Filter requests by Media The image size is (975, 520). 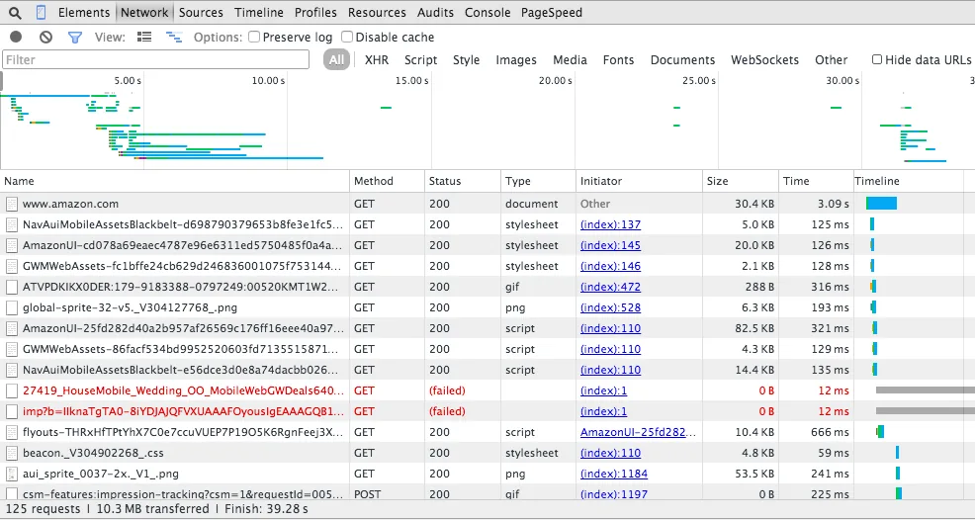(570, 59)
